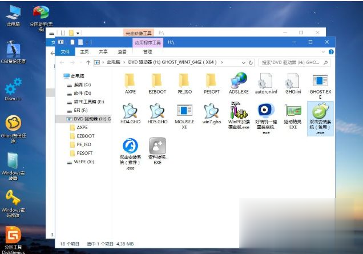Select 系统 (C:) drive in tree
This screenshot has width=363, height=254.
(79, 84)
